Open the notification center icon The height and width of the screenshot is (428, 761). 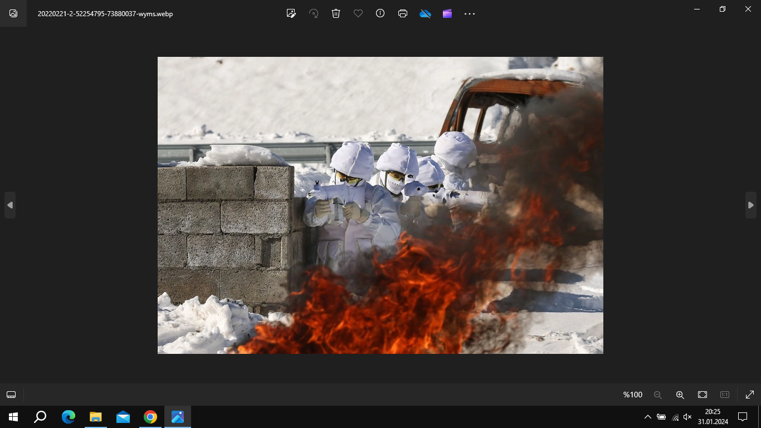[742, 417]
